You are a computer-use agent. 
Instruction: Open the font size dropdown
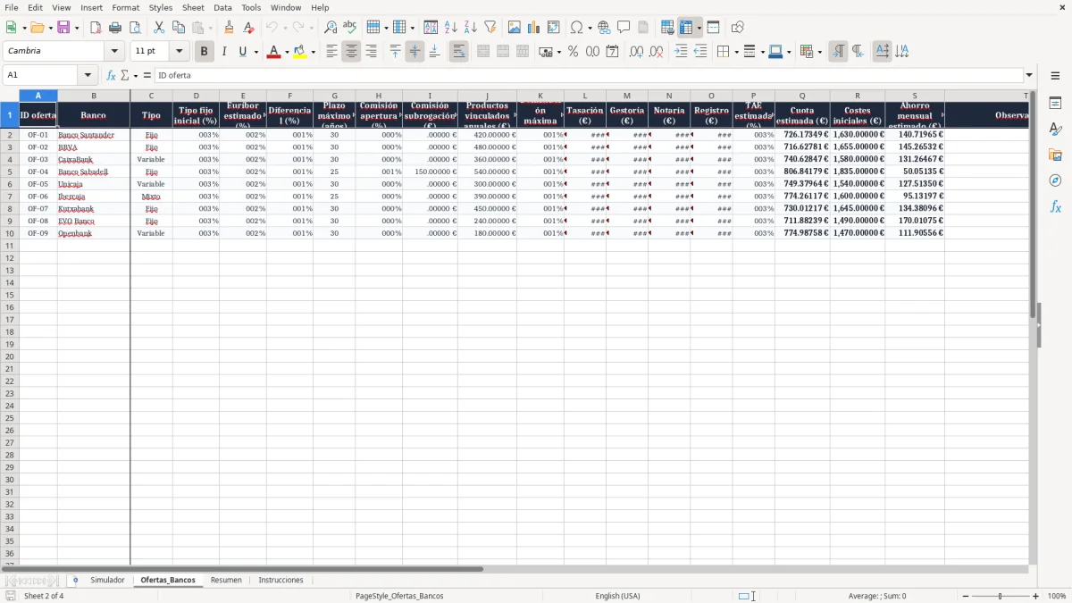180,52
